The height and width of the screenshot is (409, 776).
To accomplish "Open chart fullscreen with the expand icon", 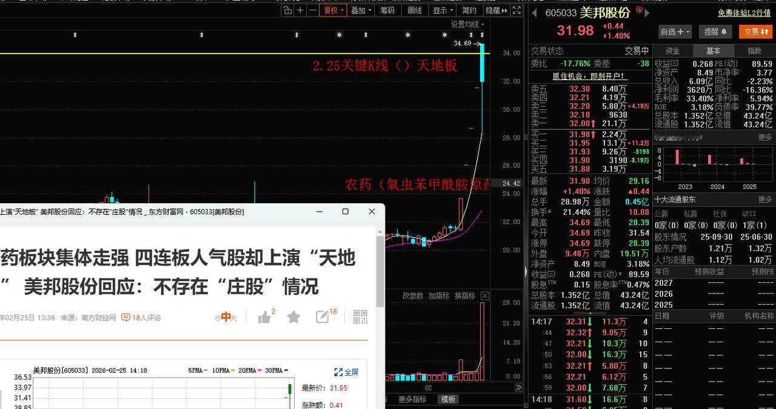I will coord(517,10).
